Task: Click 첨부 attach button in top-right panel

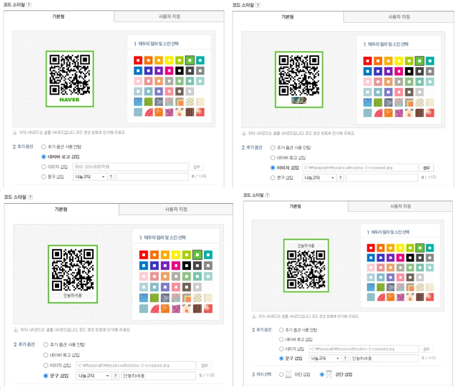Action: point(426,168)
